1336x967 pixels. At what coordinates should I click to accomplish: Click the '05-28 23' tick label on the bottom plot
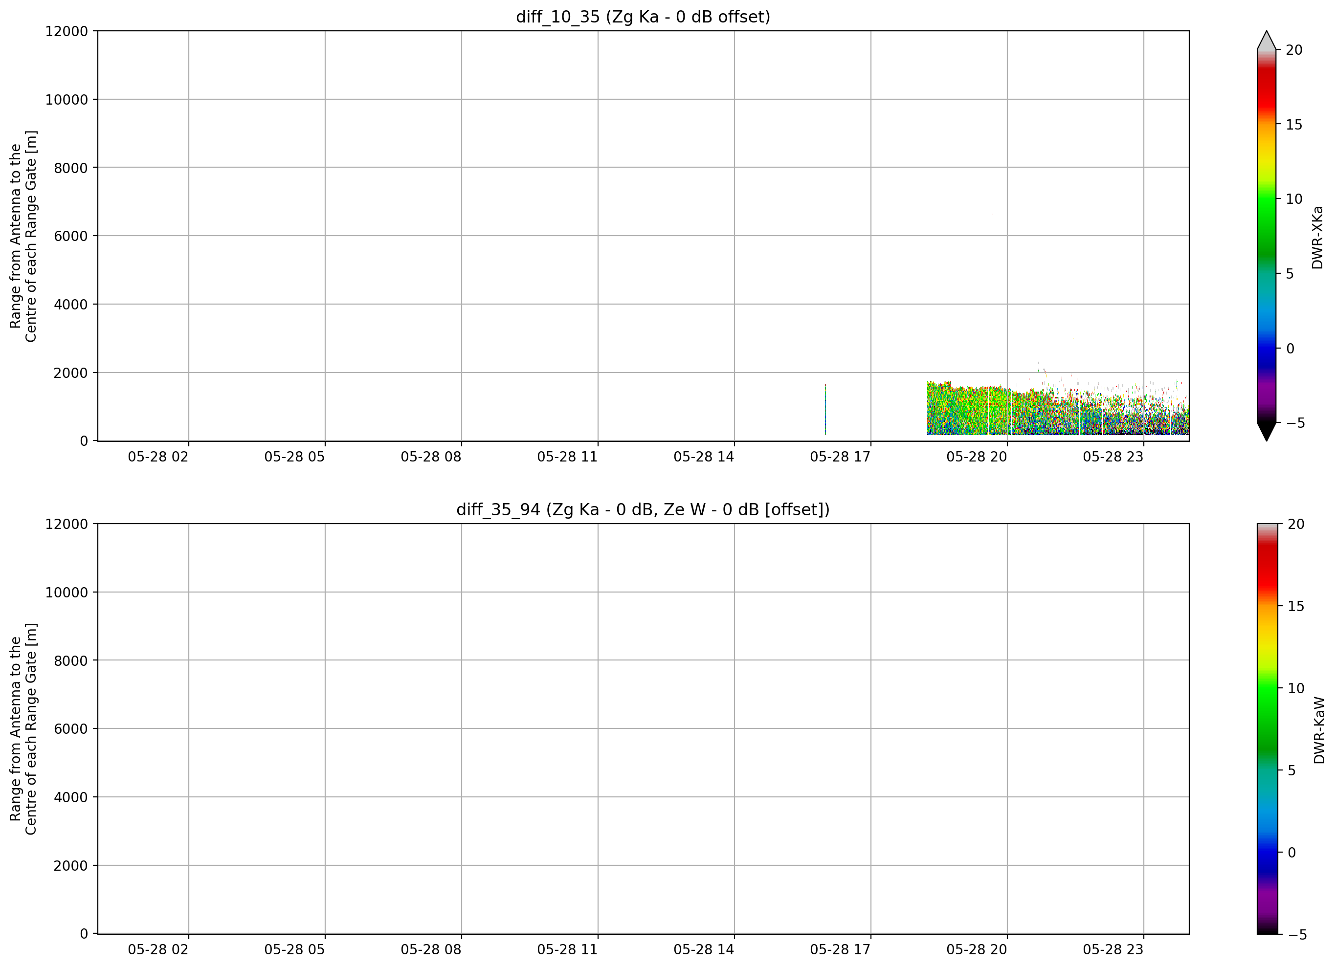1113,950
